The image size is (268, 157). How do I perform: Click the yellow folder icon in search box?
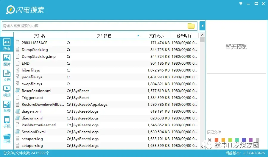tap(191, 26)
